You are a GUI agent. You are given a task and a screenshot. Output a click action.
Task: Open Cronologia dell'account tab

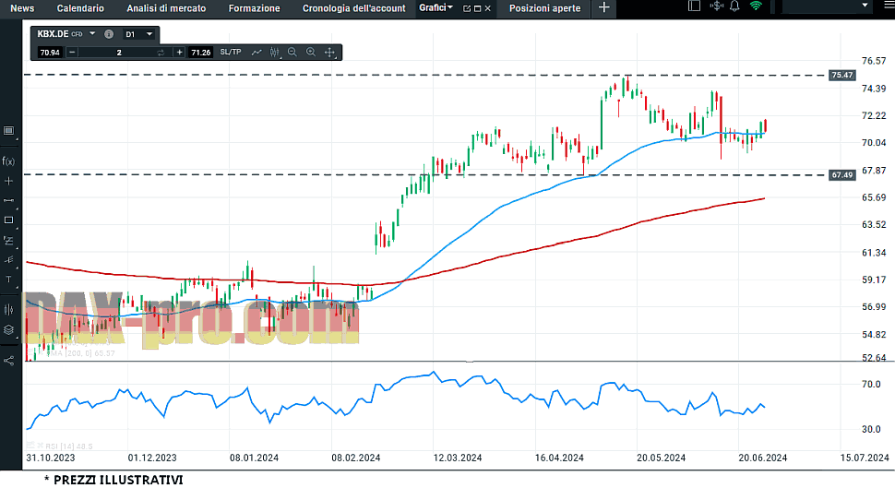pyautogui.click(x=354, y=8)
